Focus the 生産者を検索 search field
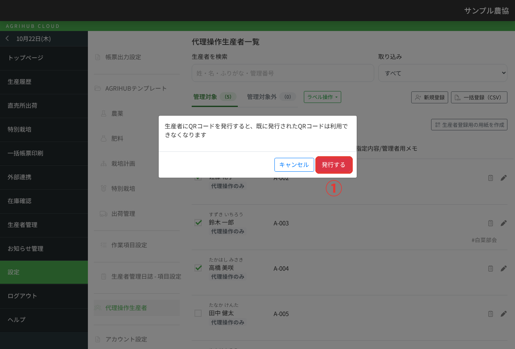515x349 pixels. pyautogui.click(x=283, y=73)
